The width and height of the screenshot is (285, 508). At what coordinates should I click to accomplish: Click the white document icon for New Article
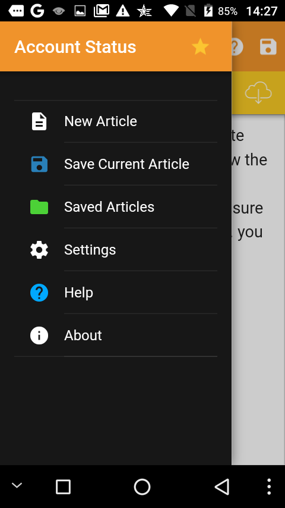[39, 121]
